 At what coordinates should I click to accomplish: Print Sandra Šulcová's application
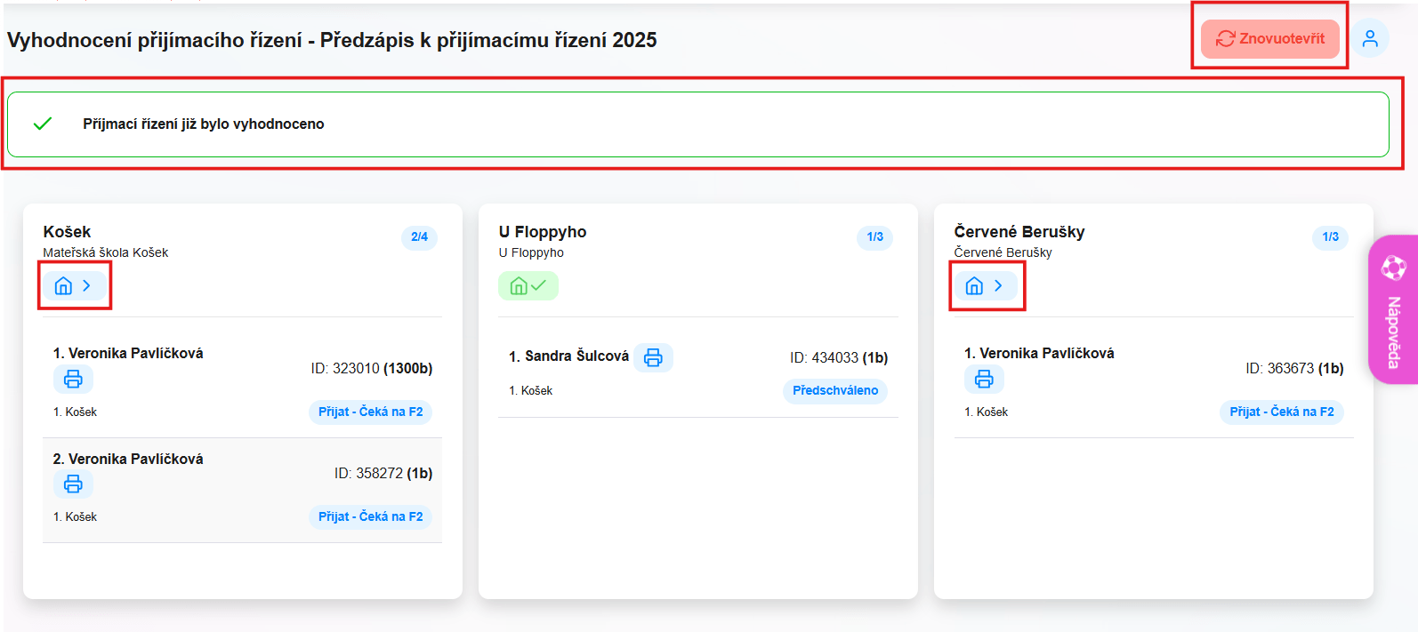(653, 357)
